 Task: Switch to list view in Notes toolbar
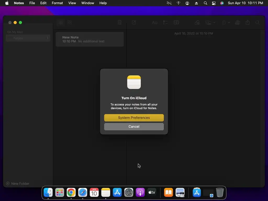click(60, 23)
